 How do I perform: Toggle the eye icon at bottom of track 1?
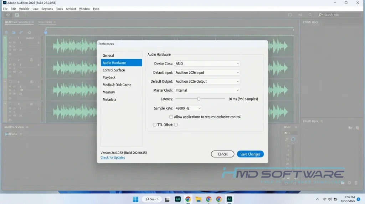10,54
